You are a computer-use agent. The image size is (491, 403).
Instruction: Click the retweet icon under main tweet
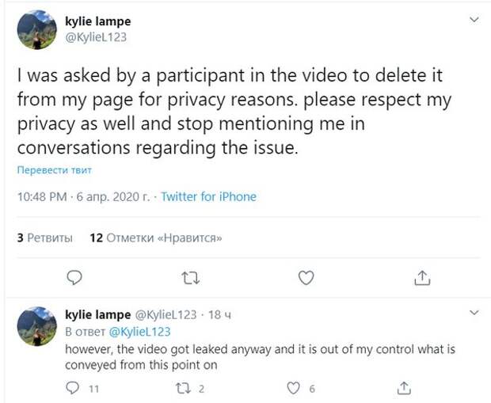click(x=190, y=278)
